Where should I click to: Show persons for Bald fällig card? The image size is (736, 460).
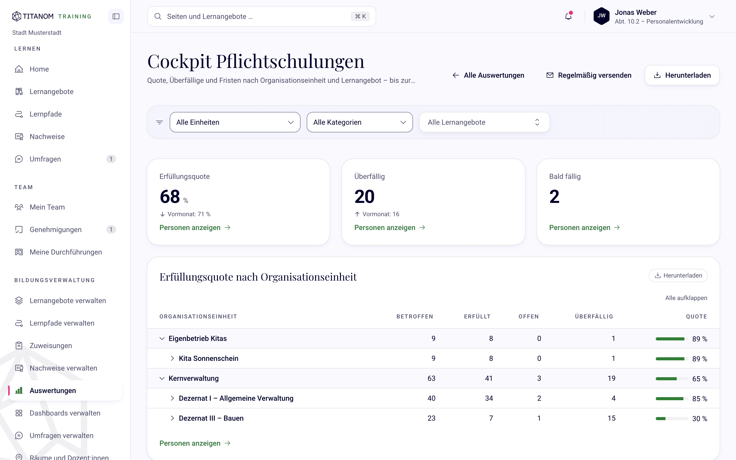coord(584,227)
